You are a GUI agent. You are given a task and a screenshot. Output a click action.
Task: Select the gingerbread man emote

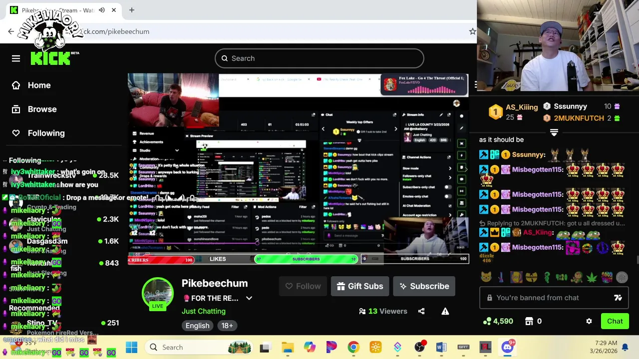pyautogui.click(x=577, y=277)
